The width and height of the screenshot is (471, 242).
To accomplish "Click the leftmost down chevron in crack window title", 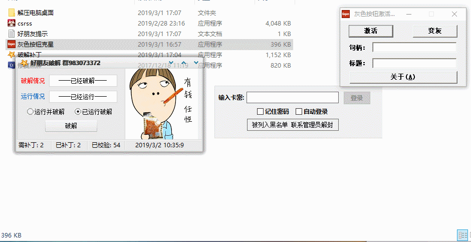I will pos(172,63).
